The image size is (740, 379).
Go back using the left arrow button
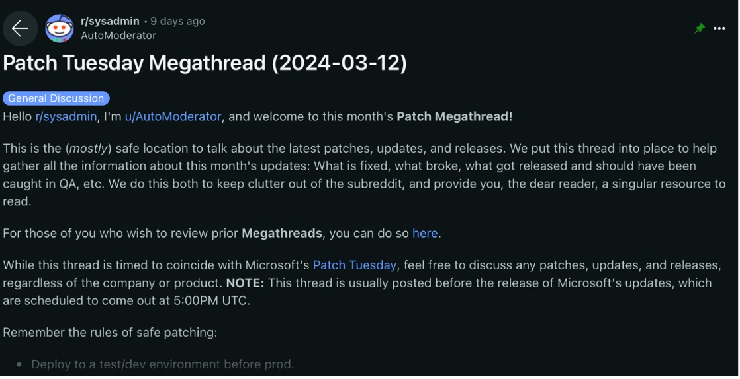pos(20,28)
